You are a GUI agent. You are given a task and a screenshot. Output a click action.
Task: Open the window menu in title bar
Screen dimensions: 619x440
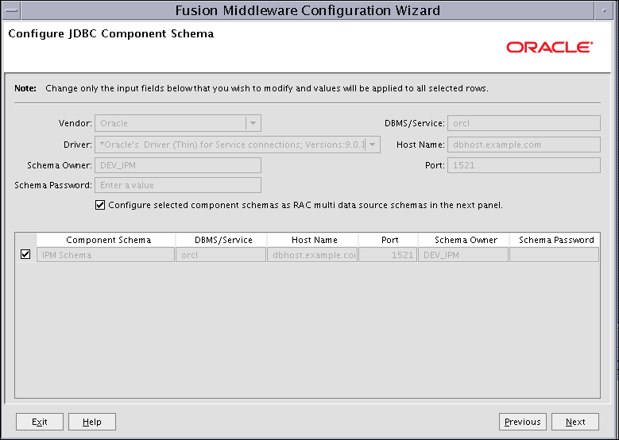tap(11, 10)
